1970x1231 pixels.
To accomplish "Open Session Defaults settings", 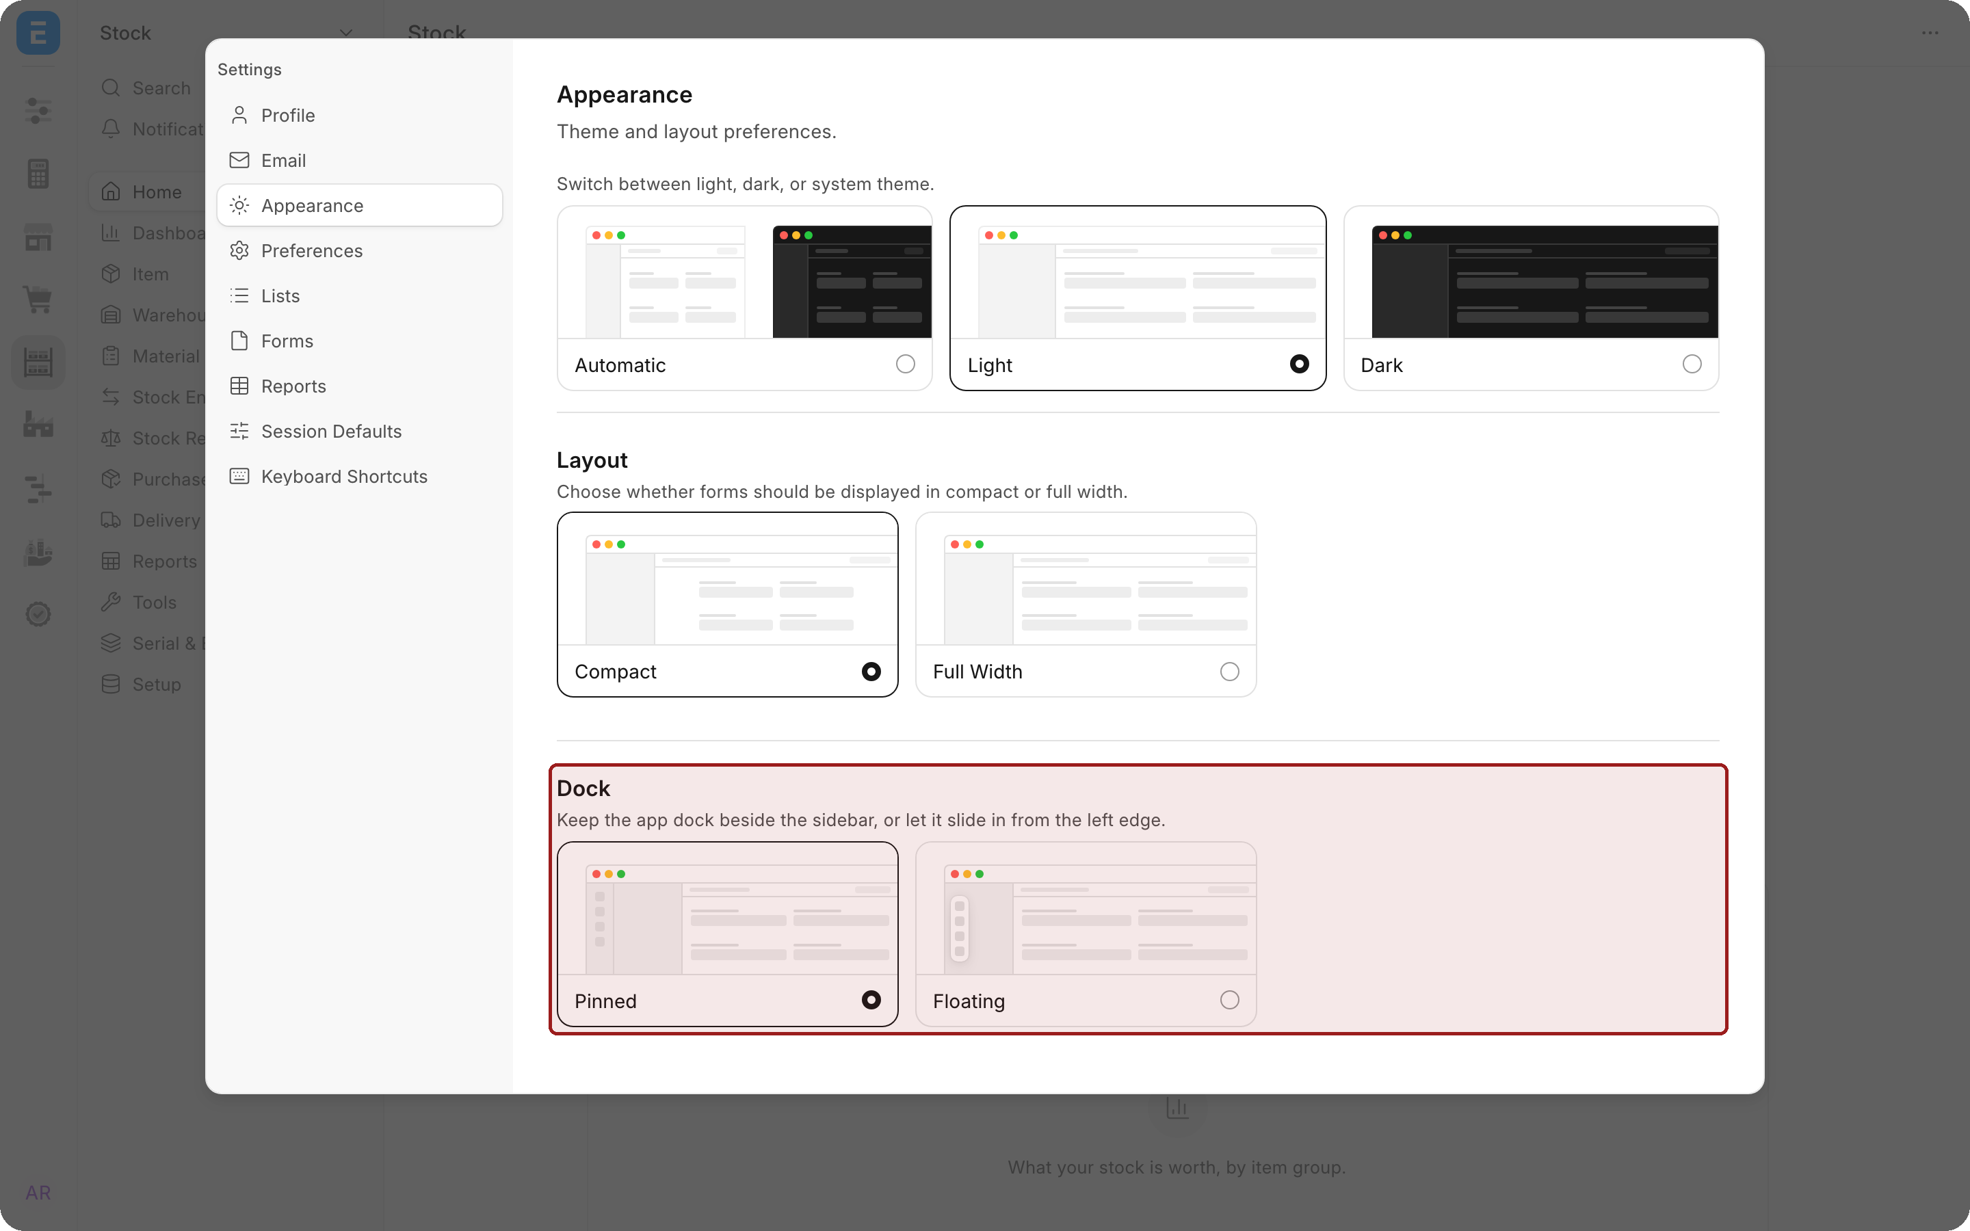I will pyautogui.click(x=359, y=432).
